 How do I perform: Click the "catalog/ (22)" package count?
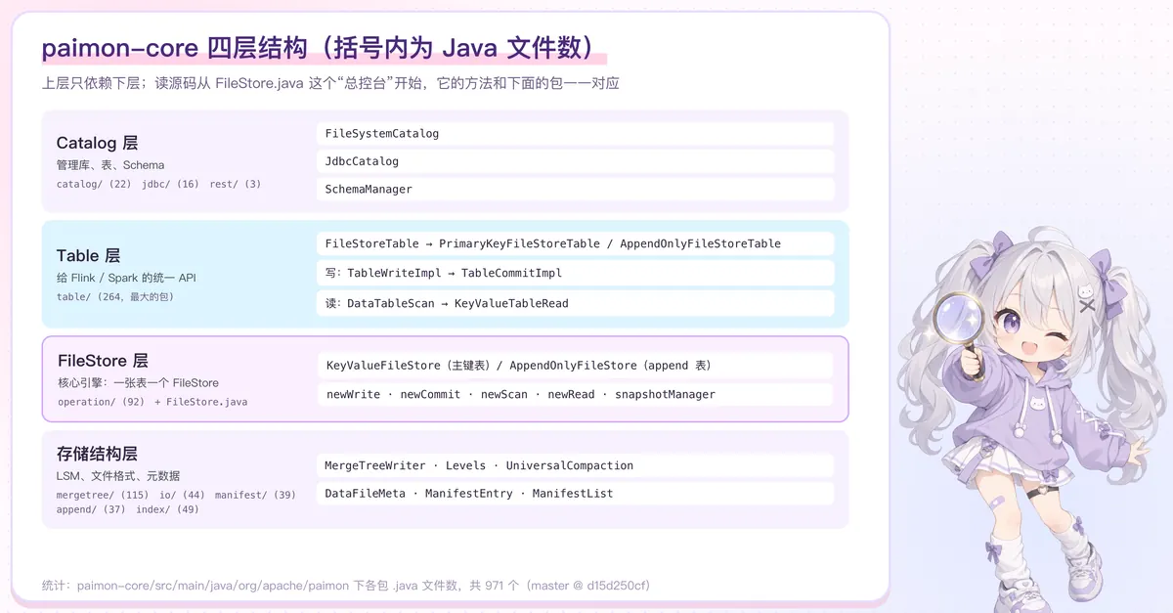click(x=94, y=184)
